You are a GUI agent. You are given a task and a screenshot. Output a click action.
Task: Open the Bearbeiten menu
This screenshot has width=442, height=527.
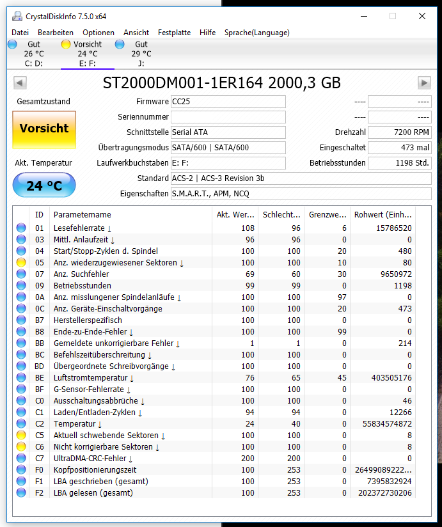point(56,33)
